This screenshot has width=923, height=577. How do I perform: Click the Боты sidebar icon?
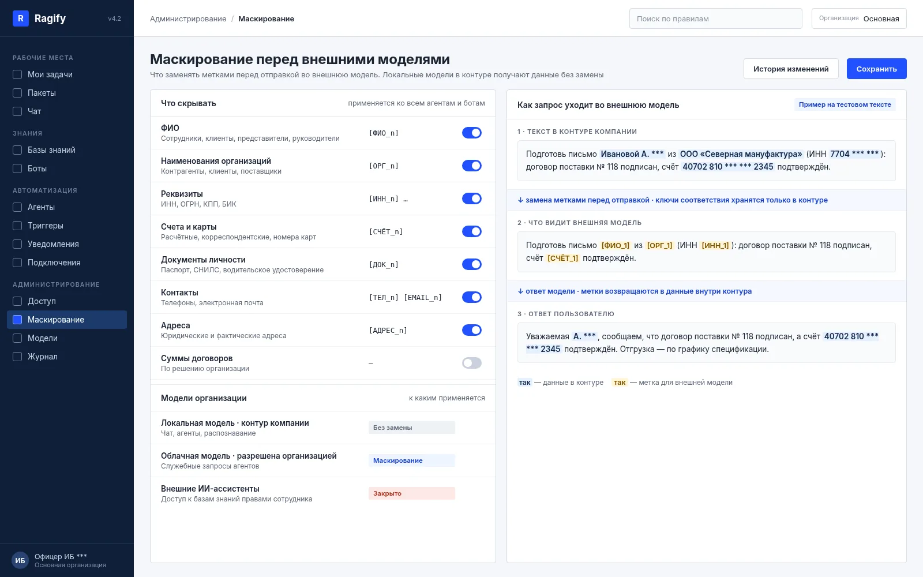coord(17,168)
